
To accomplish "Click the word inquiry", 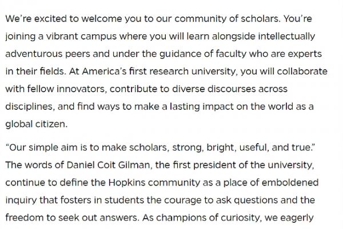I will tap(21, 200).
